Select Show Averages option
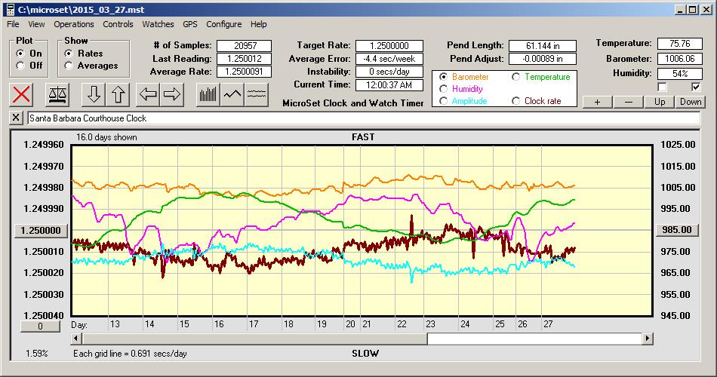This screenshot has height=377, width=717. tap(69, 66)
